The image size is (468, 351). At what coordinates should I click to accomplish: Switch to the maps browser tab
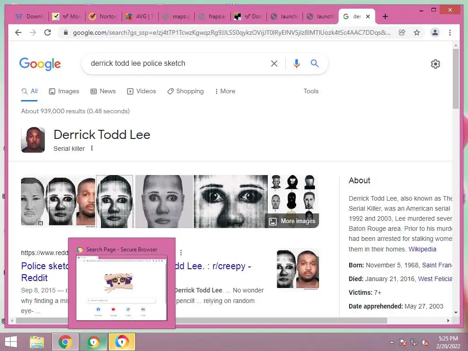click(x=176, y=16)
